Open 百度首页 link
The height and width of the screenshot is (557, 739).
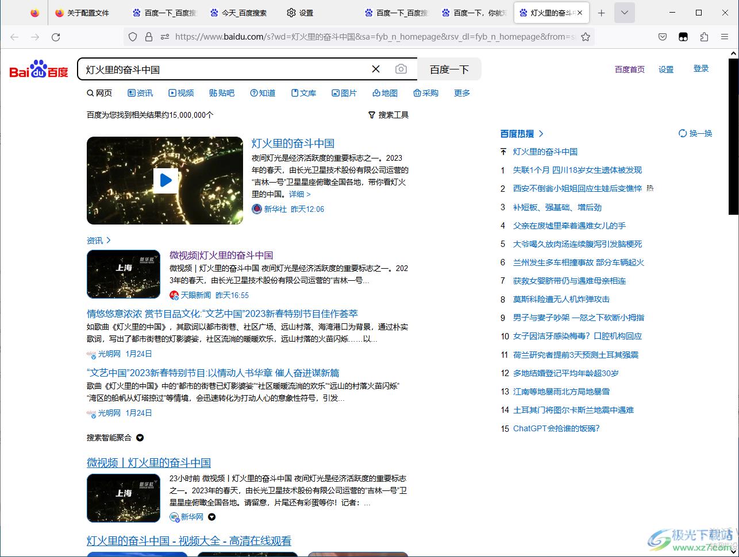(x=630, y=69)
